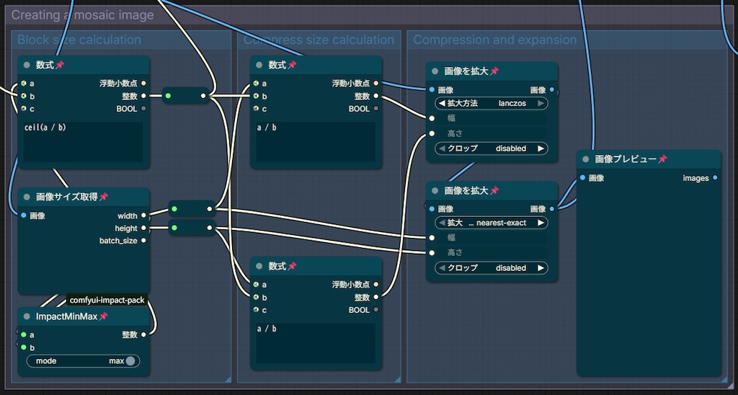Collapse the 画像サイズ取得 node via its title dot
This screenshot has height=395, width=738.
(x=27, y=197)
